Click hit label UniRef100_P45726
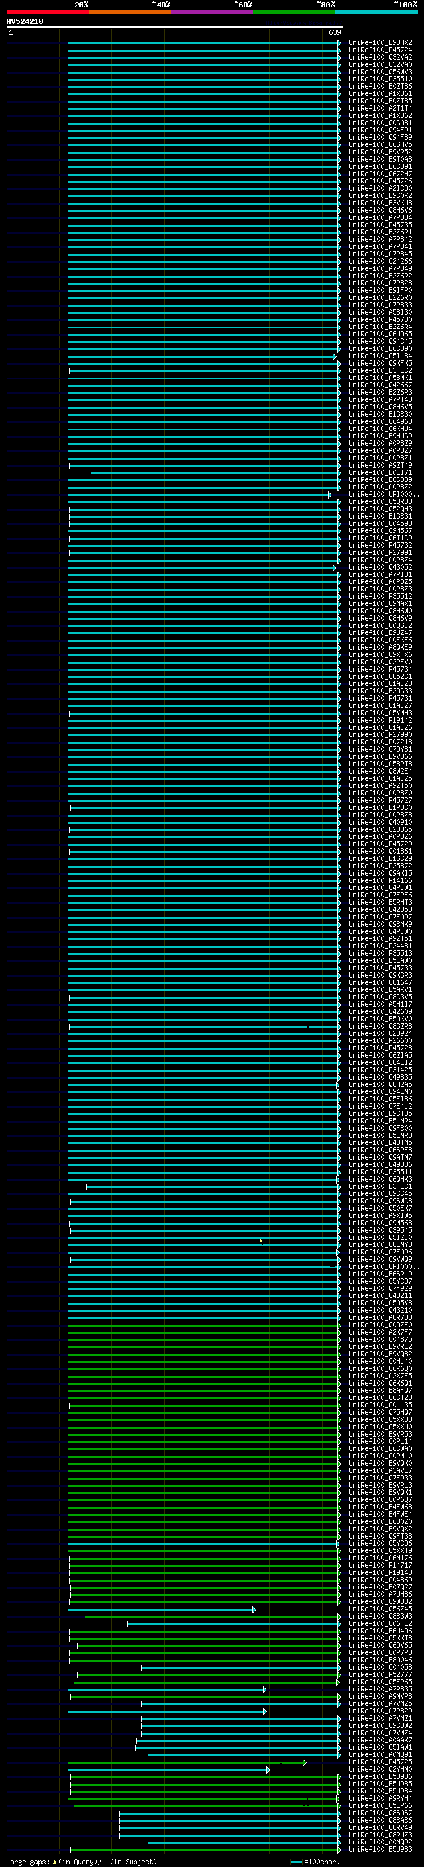 point(380,181)
